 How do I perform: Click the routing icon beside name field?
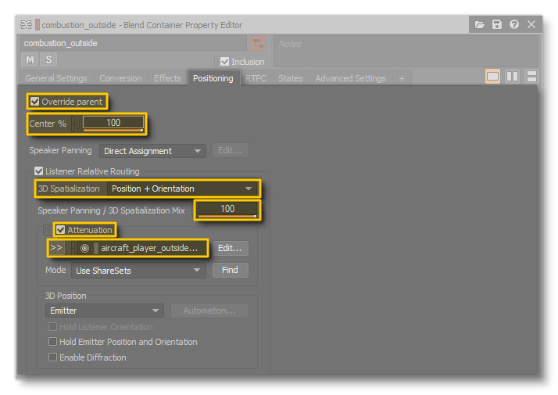258,44
